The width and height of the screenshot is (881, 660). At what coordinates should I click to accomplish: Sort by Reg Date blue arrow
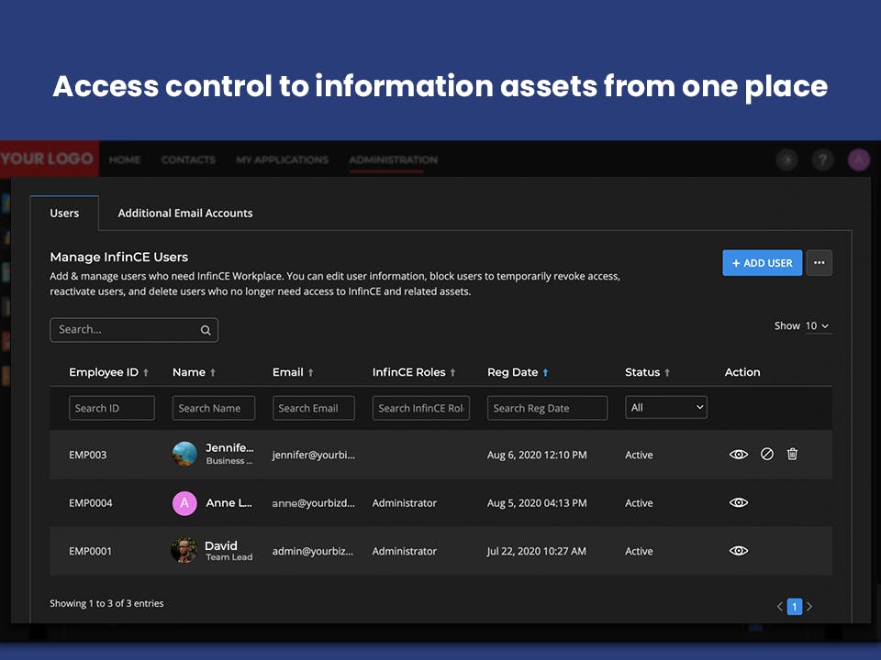545,373
